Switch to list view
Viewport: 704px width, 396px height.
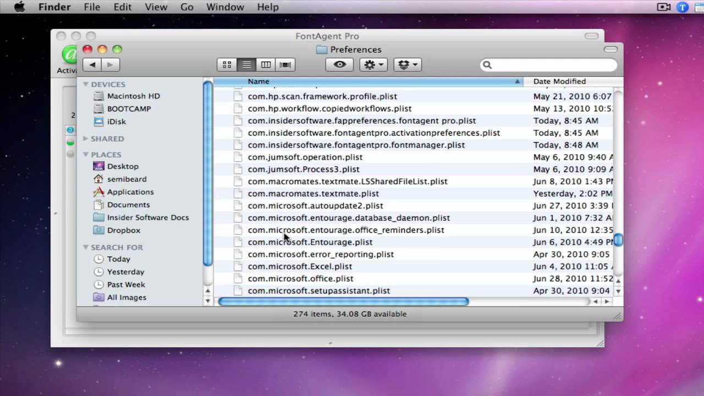[x=246, y=65]
